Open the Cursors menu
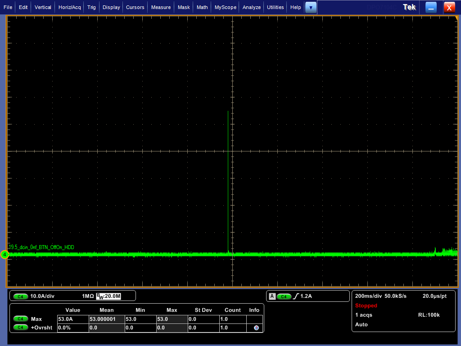 [x=135, y=7]
